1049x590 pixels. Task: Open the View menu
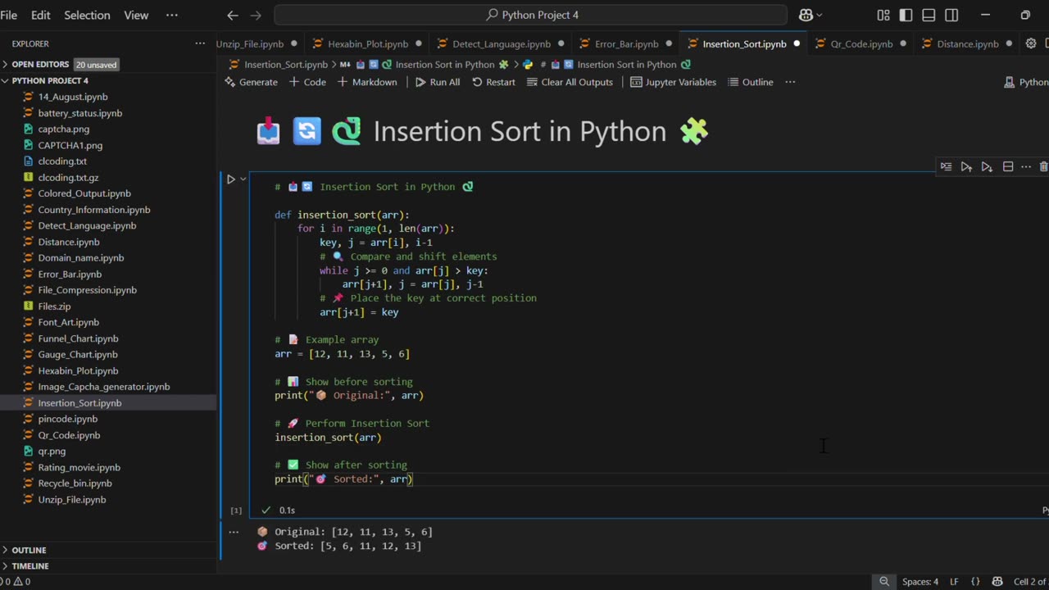136,15
